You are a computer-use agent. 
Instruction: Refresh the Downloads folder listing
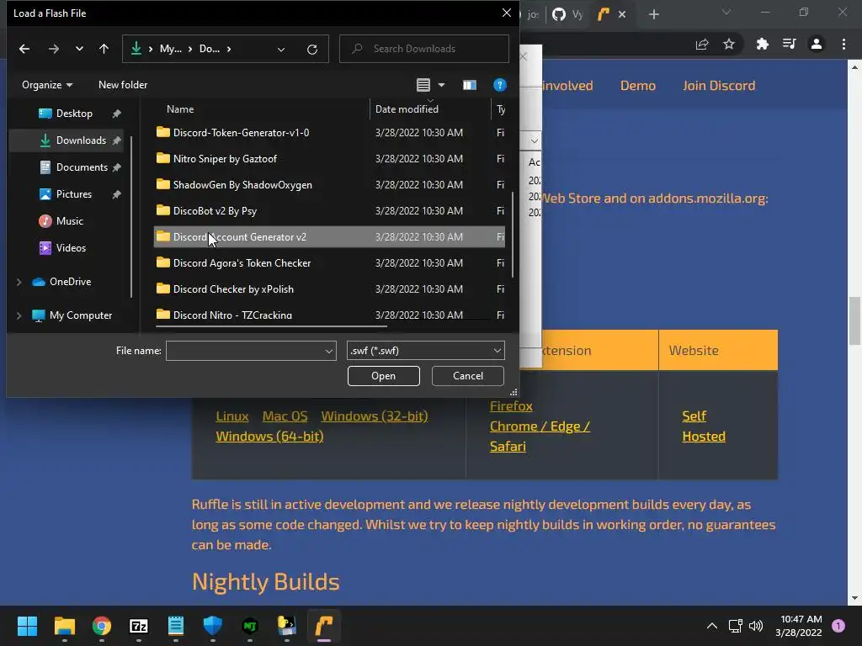[312, 50]
